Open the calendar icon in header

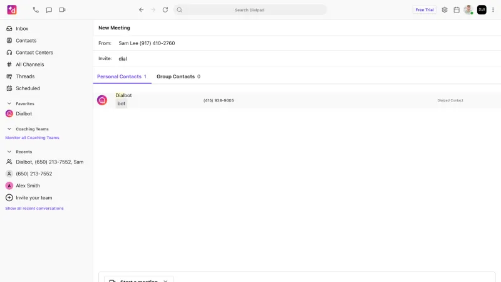(x=457, y=10)
